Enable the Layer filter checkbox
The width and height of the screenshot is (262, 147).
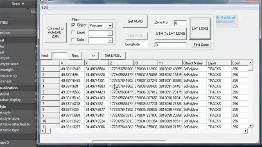coord(73,32)
